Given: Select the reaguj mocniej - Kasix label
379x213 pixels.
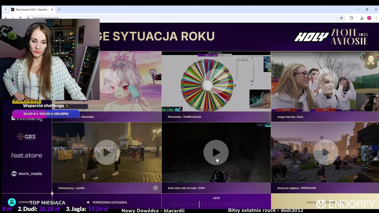Looking at the screenshot, I should 290,117.
